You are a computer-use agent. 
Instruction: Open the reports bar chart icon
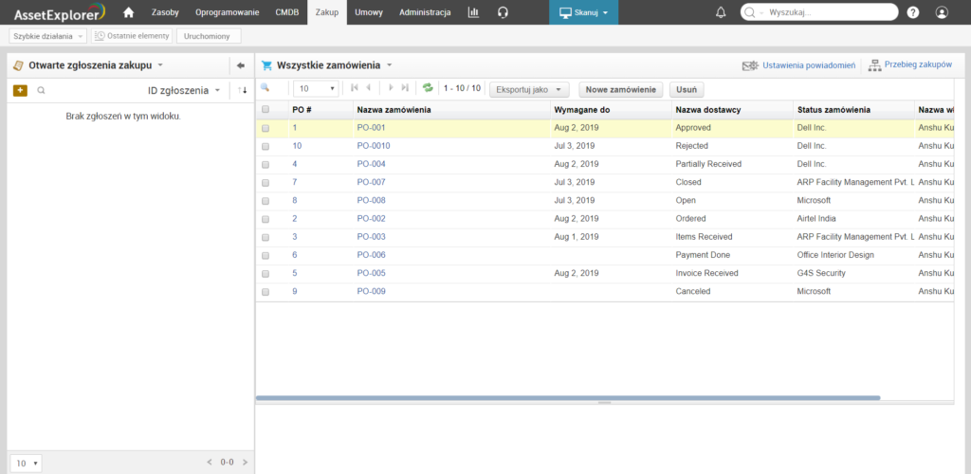point(473,12)
